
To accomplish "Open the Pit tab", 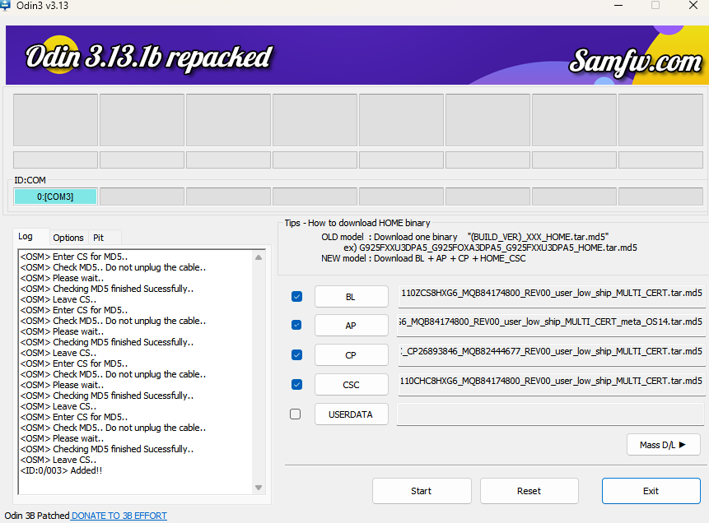I will [98, 238].
